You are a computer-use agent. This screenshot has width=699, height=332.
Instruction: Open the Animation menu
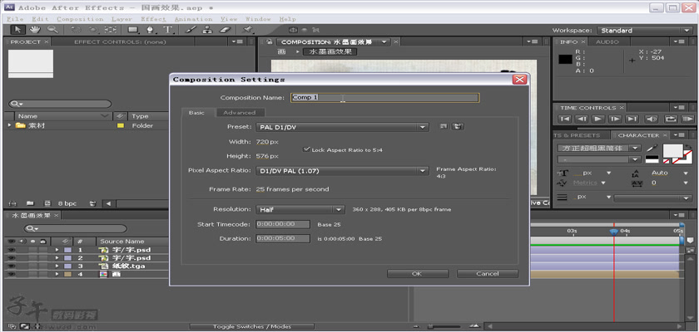[193, 19]
